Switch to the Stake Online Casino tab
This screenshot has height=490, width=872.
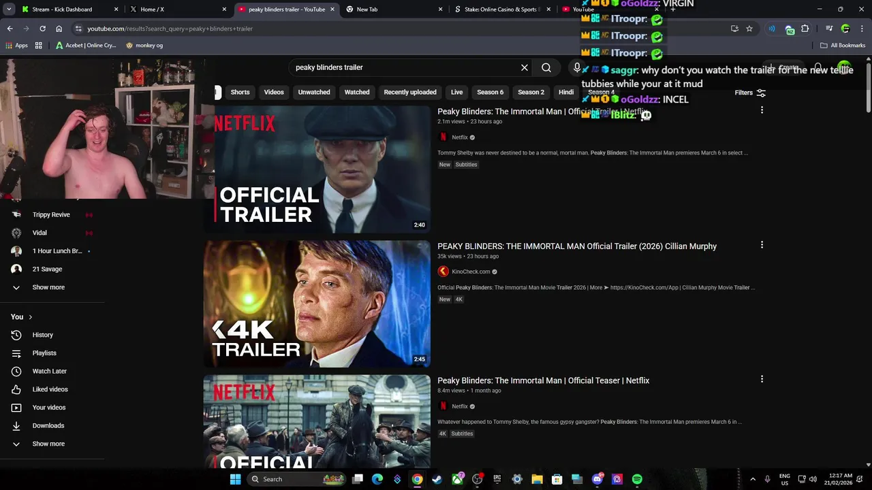[x=502, y=10]
